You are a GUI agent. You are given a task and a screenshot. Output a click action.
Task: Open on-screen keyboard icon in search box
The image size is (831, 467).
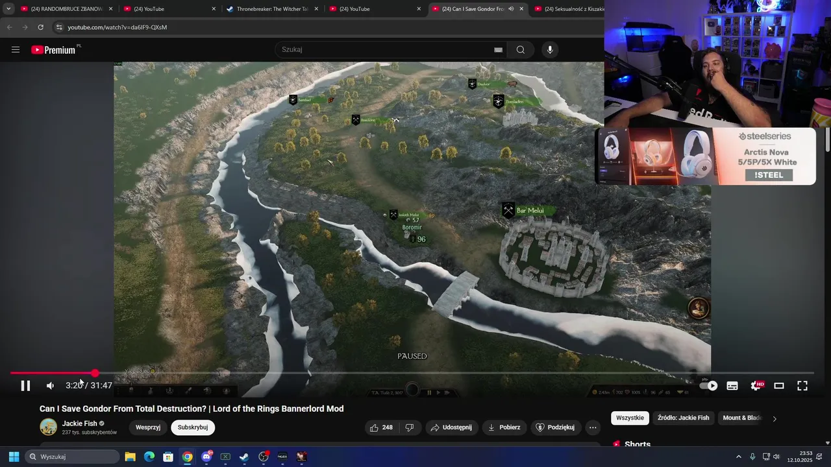(498, 50)
